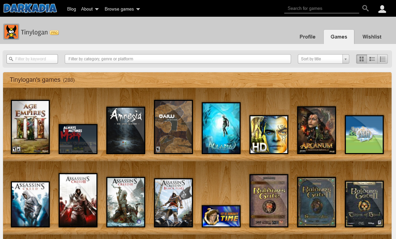
Task: Switch to grid shelf view
Action: click(x=362, y=59)
